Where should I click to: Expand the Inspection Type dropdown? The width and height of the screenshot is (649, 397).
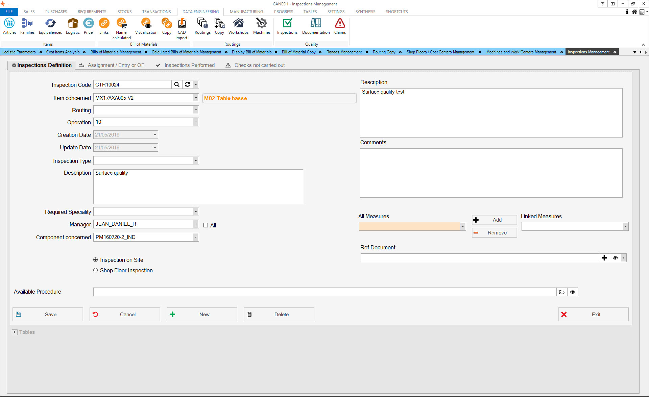click(196, 161)
